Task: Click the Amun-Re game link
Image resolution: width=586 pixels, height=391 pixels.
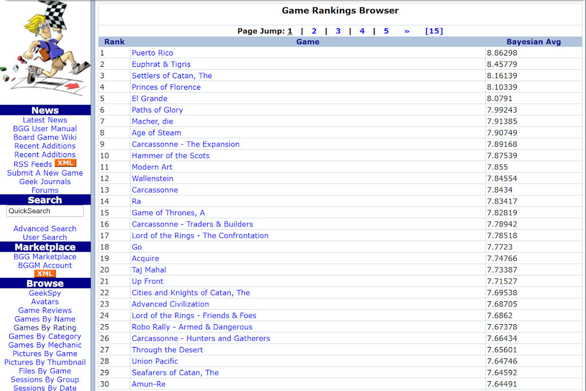Action: [148, 384]
